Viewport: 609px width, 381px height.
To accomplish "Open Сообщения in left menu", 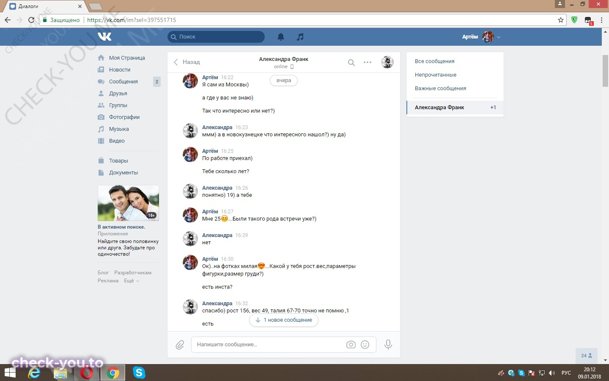I will click(x=123, y=82).
